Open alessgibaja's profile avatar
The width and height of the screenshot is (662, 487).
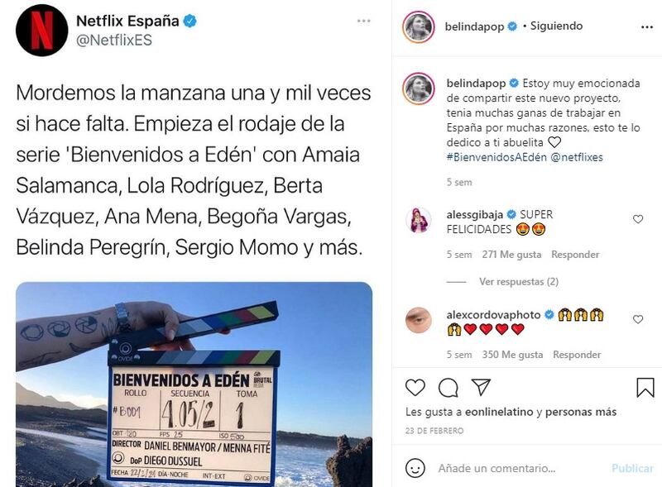(x=419, y=220)
